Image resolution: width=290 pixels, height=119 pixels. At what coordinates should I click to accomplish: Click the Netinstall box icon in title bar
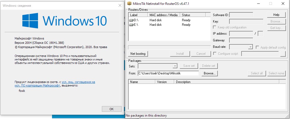point(129,3)
